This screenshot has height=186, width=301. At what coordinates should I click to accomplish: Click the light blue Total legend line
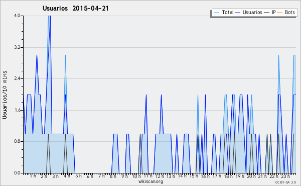[216, 13]
